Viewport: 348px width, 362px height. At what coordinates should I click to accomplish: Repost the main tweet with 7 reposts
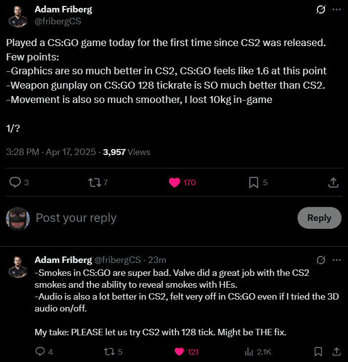[x=95, y=182]
